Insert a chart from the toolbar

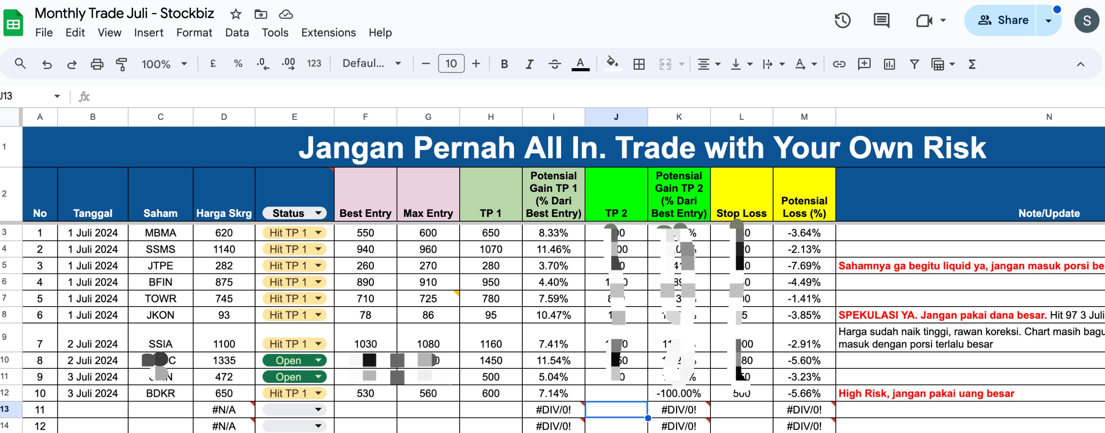(889, 64)
